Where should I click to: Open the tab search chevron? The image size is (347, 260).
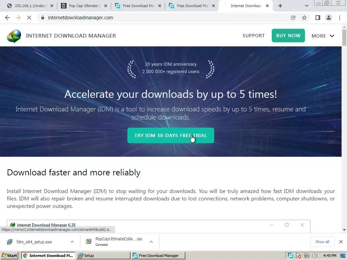tap(306, 6)
